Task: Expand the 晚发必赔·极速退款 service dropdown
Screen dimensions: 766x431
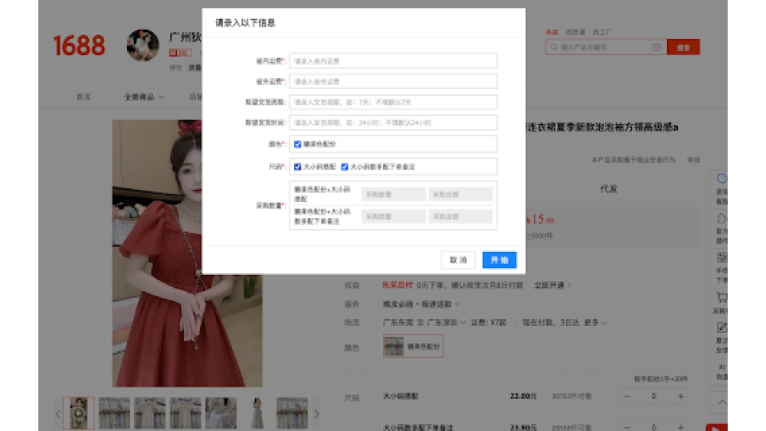Action: (421, 304)
